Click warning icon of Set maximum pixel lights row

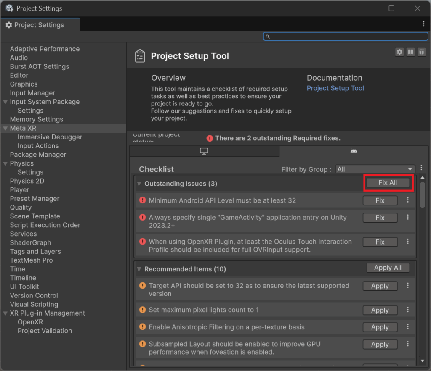pyautogui.click(x=142, y=310)
